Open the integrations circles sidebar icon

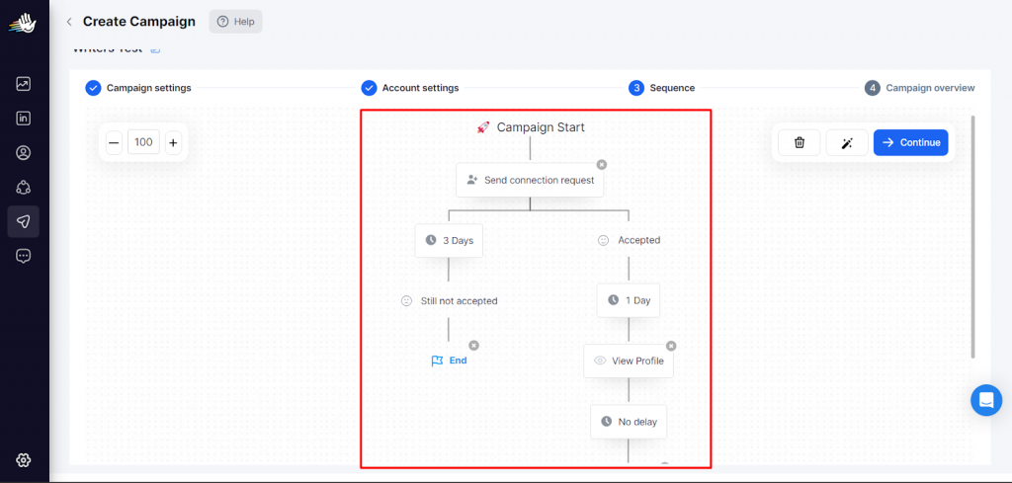click(24, 188)
